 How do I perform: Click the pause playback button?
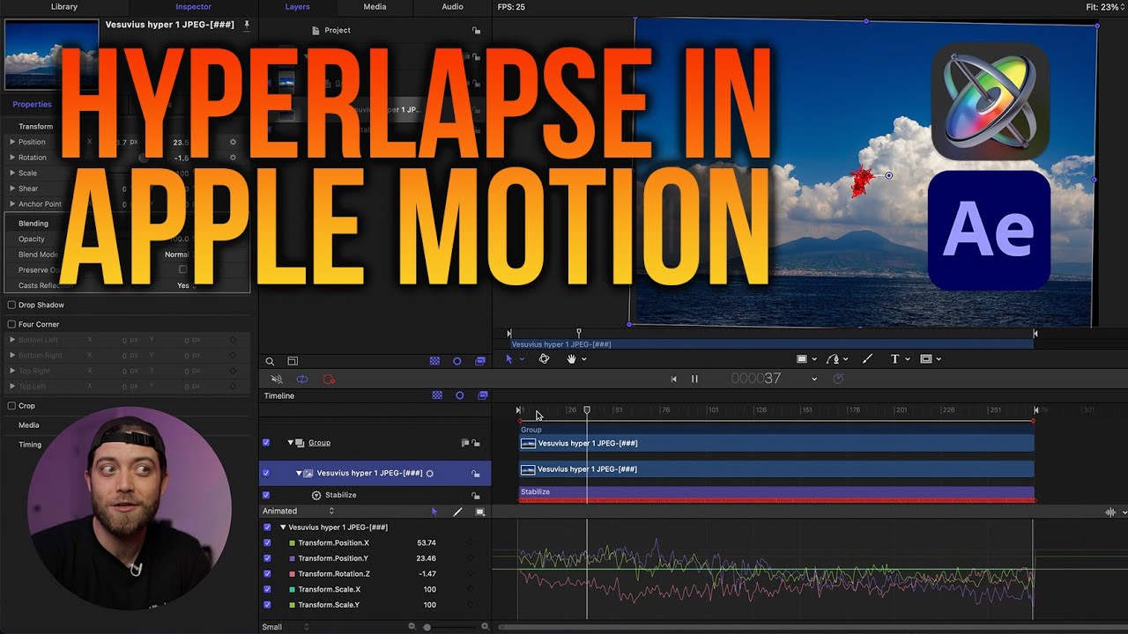tap(694, 379)
